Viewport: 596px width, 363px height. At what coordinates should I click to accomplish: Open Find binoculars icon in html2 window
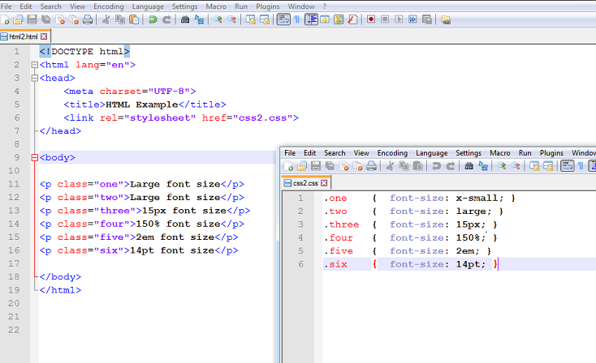[185, 19]
